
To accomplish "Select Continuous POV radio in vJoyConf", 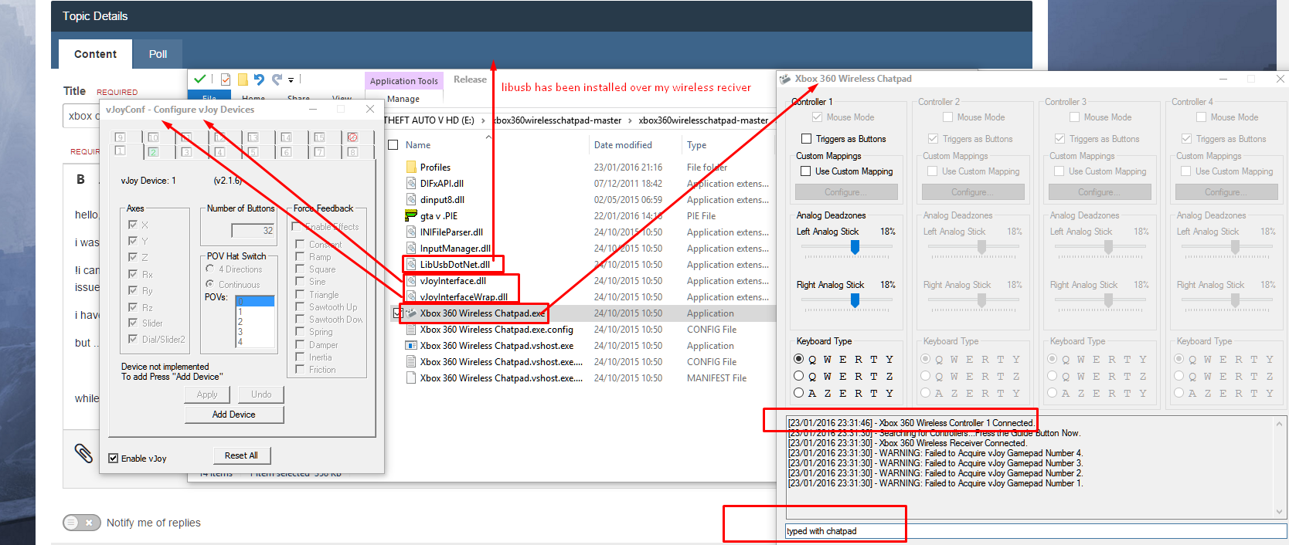I will point(210,284).
